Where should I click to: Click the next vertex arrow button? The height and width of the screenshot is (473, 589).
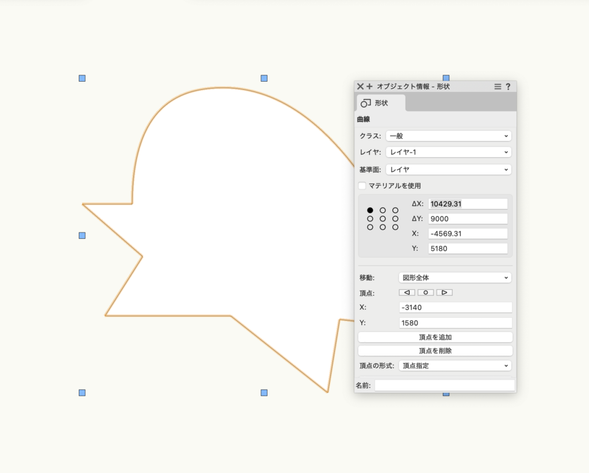[444, 292]
